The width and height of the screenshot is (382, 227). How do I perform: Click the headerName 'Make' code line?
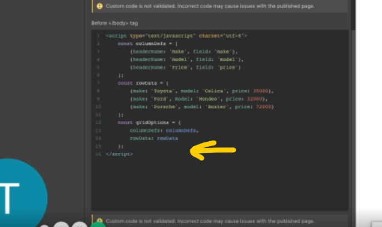[x=184, y=51]
